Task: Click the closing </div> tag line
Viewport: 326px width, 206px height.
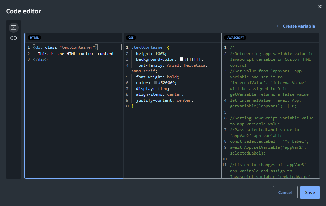Action: (40, 59)
